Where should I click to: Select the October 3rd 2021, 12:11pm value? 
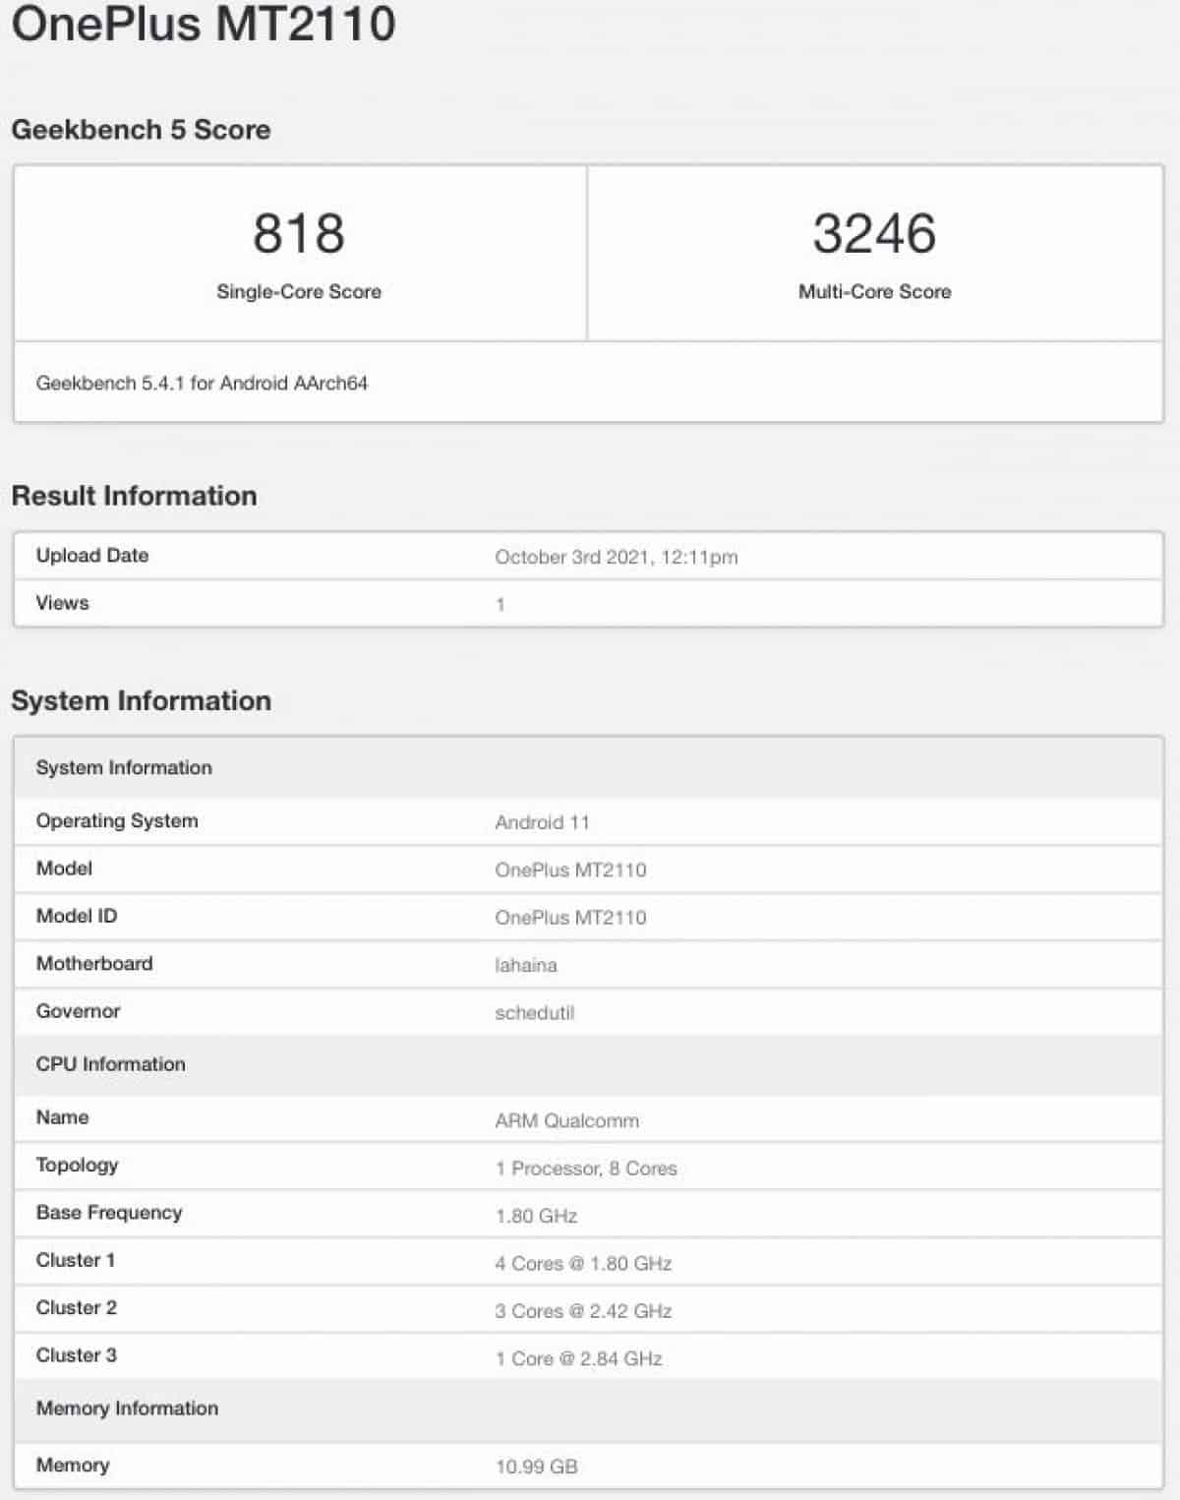pos(617,558)
